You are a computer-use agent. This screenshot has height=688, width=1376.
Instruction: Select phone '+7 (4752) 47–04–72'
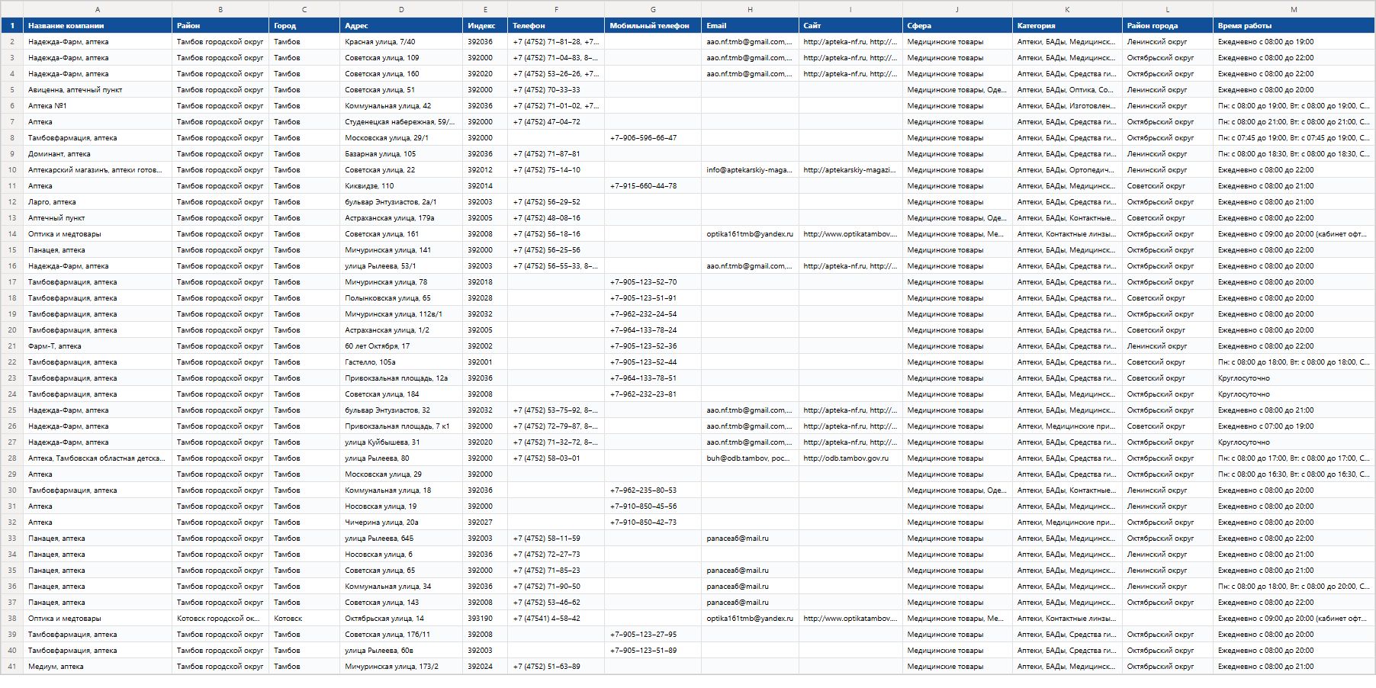click(556, 122)
